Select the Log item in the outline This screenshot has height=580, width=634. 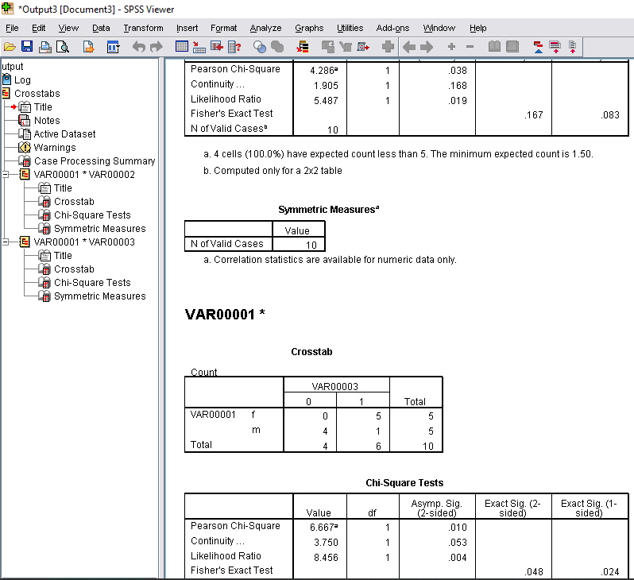(x=22, y=79)
